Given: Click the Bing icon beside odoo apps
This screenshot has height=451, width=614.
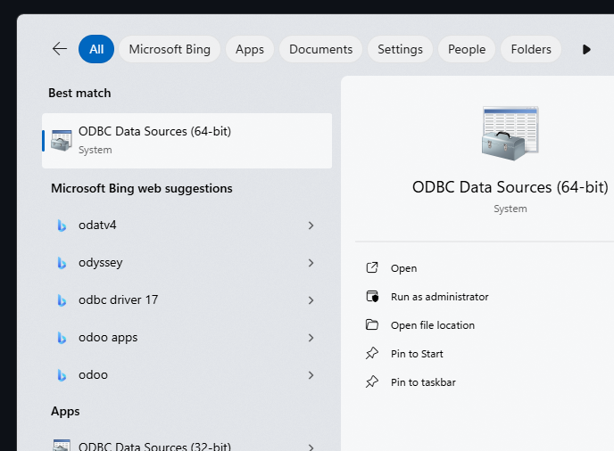Looking at the screenshot, I should click(62, 338).
